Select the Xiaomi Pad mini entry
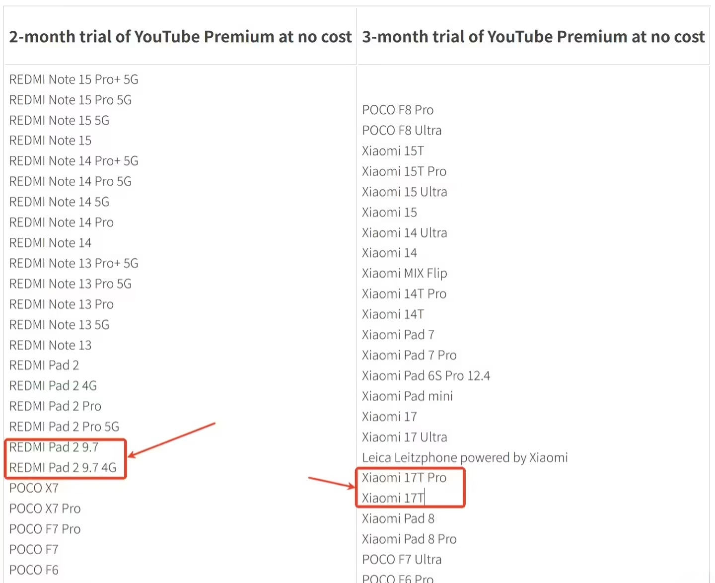 (x=407, y=396)
